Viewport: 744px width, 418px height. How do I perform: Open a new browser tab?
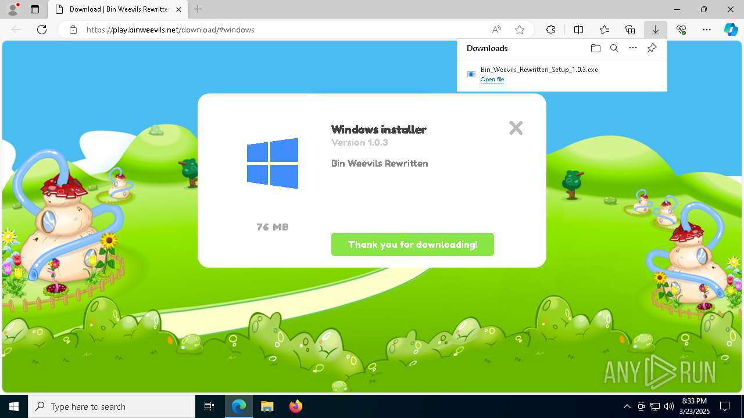[198, 9]
